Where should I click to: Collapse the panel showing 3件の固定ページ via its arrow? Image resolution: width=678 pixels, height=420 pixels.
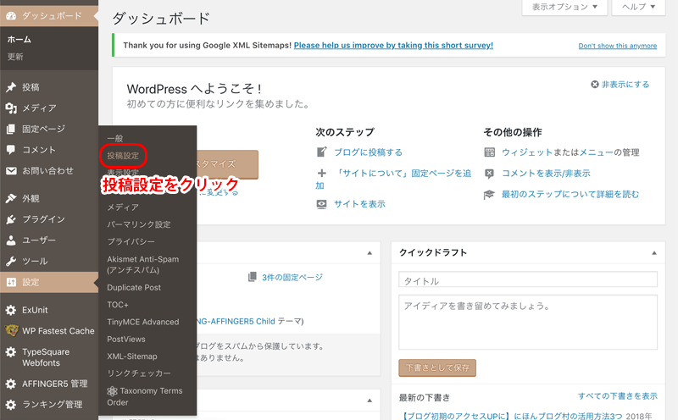click(370, 253)
